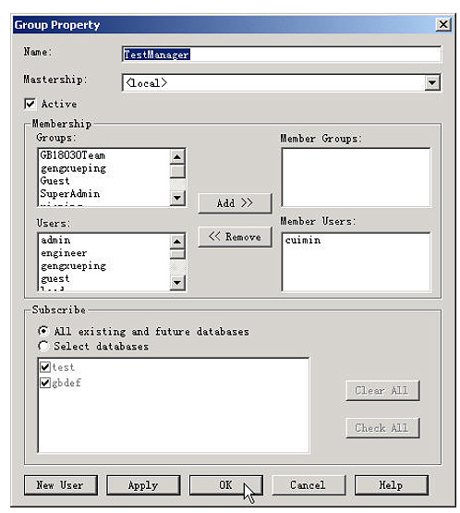460x513 pixels.
Task: Close the Group Property dialog
Action: pos(443,25)
